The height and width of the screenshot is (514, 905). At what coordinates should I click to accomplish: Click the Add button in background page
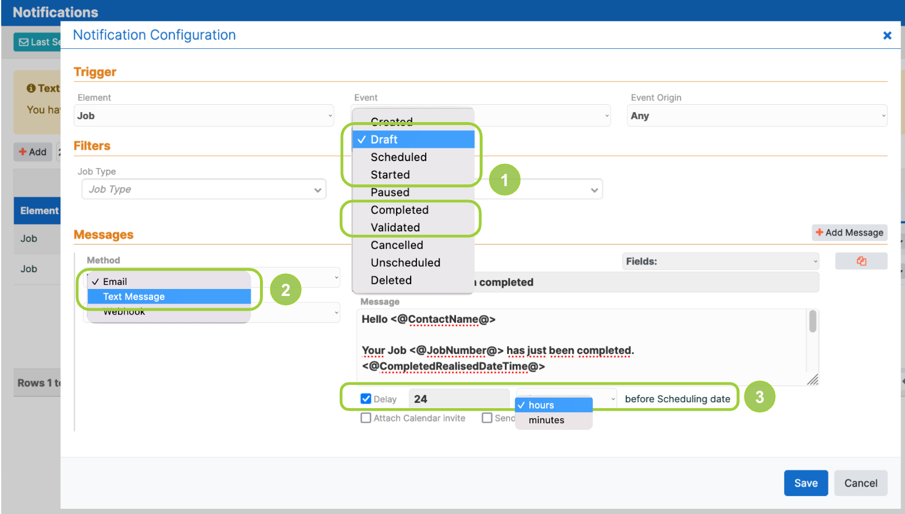coord(33,152)
